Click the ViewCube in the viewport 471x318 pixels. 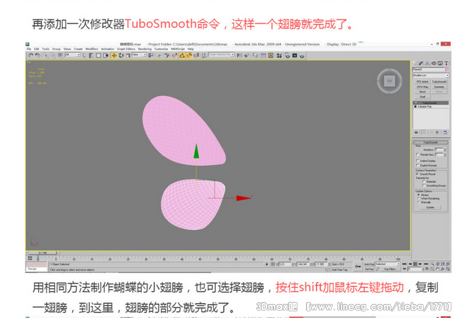(389, 81)
